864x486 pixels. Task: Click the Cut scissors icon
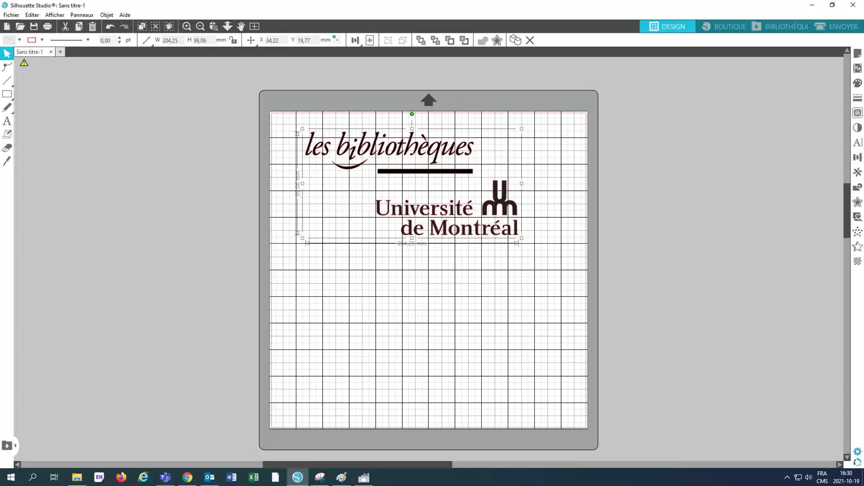(x=65, y=26)
